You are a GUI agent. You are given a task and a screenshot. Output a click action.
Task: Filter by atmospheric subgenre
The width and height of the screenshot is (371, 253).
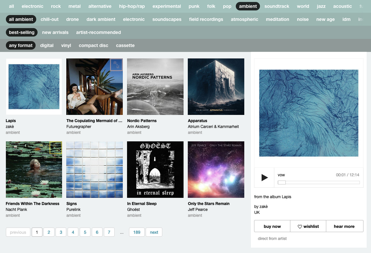[244, 19]
